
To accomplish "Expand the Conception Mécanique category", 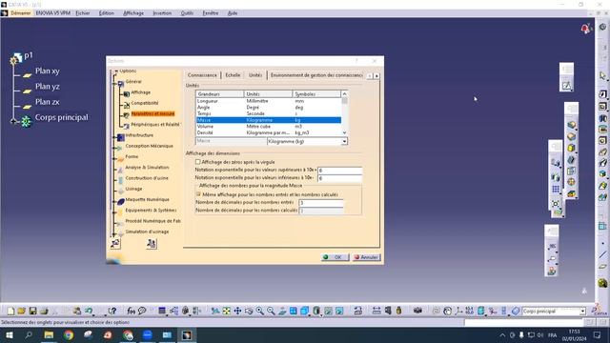I will pos(114,149).
